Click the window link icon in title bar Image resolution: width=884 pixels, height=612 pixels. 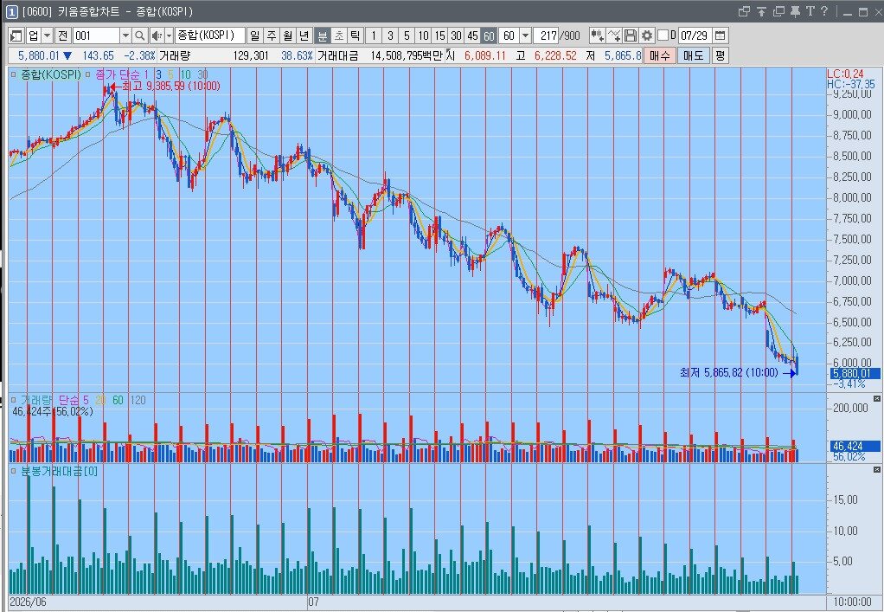tap(744, 11)
